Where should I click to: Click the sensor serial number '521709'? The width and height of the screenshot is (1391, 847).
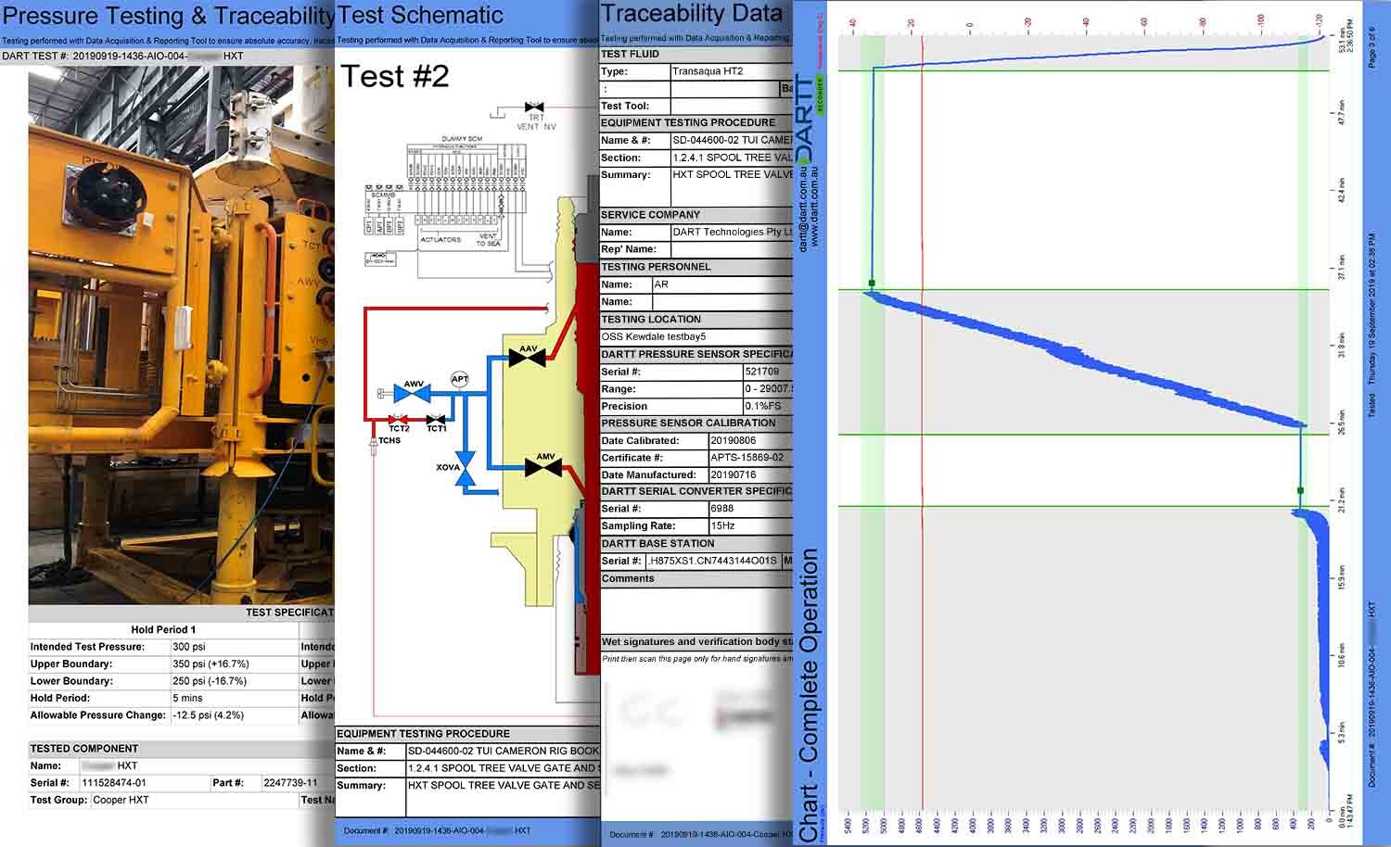point(763,372)
